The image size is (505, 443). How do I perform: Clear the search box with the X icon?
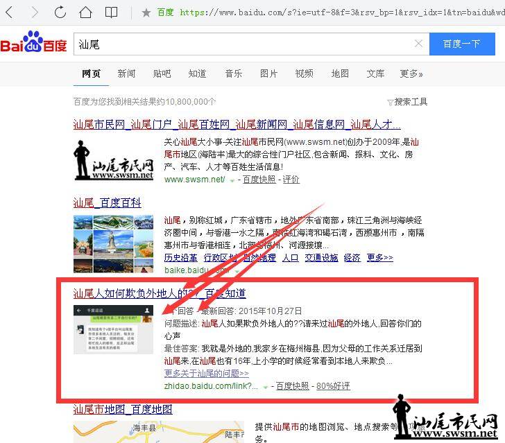(x=418, y=43)
